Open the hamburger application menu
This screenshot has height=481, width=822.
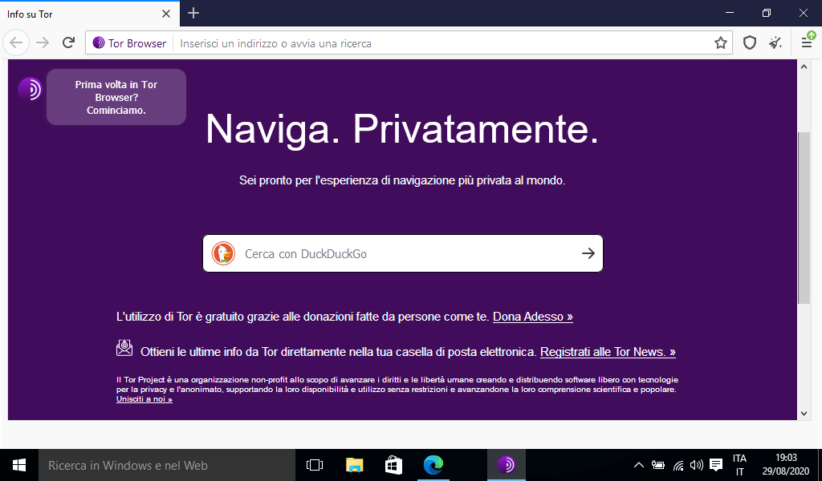[808, 43]
